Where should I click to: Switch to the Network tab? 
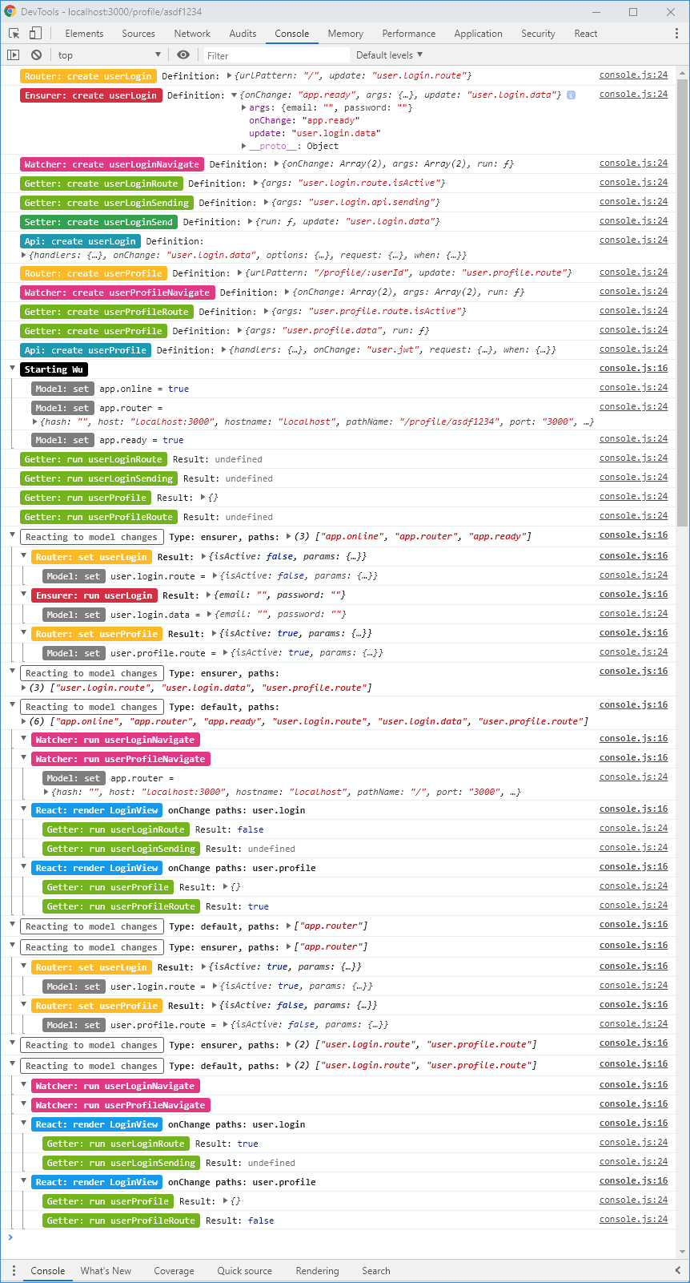(192, 34)
